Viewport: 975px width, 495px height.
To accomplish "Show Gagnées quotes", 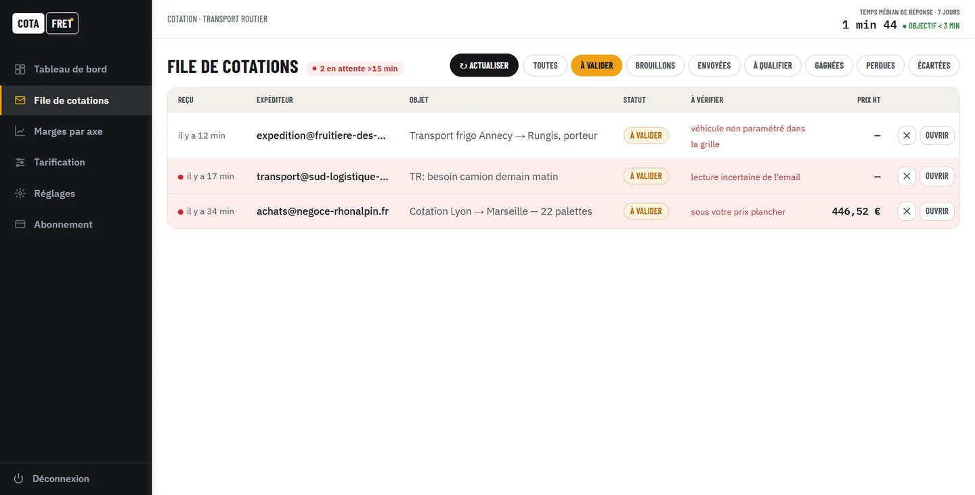I will click(829, 66).
